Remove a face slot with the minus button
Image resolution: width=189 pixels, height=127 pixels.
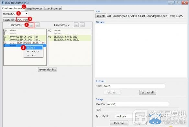(82, 25)
